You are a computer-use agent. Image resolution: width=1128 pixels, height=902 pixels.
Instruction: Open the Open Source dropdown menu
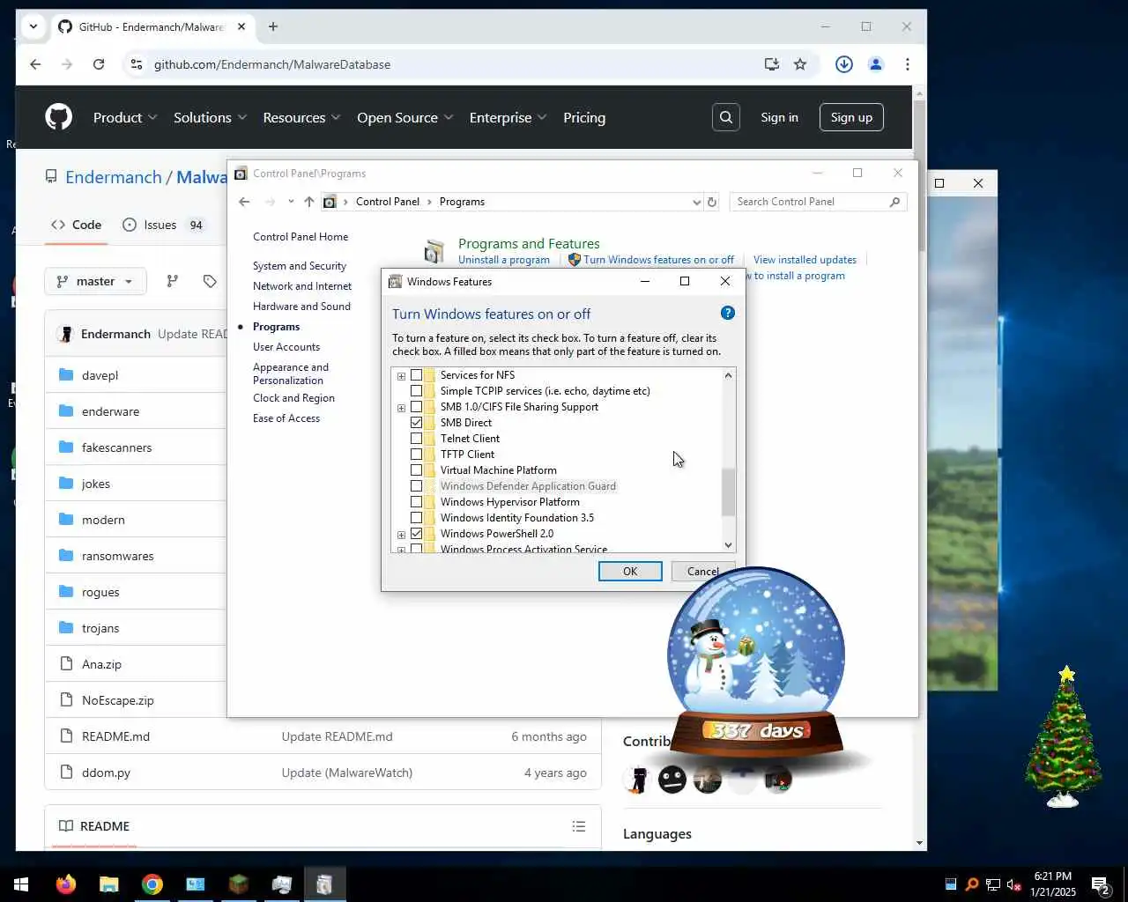coord(404,117)
